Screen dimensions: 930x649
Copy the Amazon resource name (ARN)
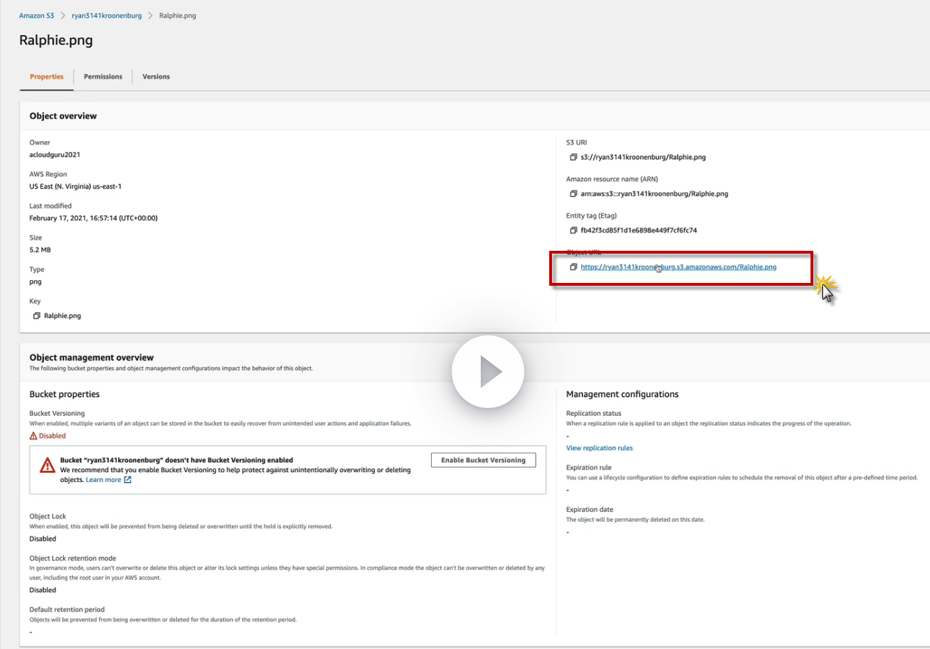coord(573,194)
